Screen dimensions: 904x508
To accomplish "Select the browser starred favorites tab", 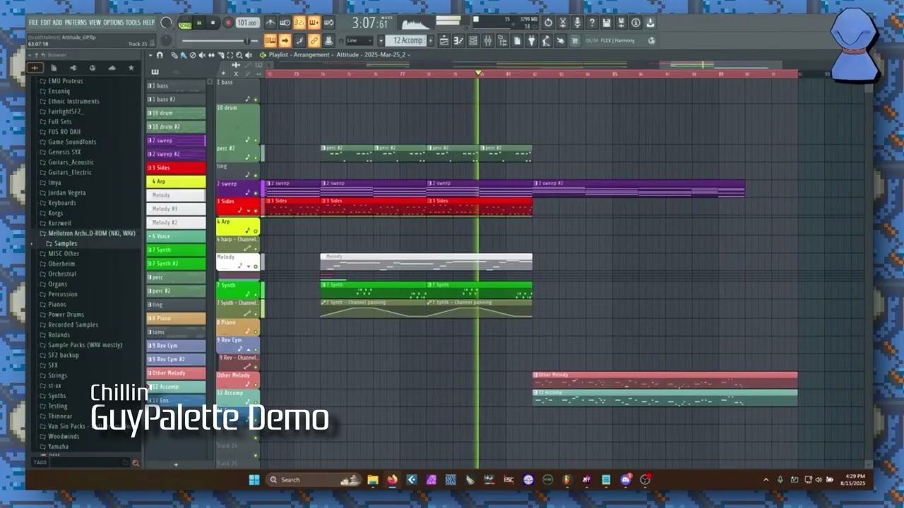I will point(131,68).
